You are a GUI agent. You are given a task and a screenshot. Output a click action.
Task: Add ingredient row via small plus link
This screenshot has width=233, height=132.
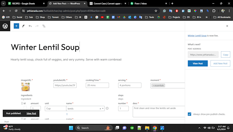67,114
